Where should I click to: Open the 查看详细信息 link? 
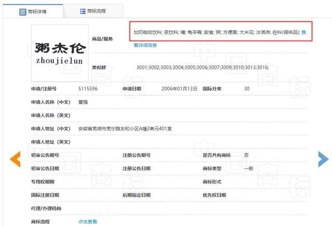(145, 45)
